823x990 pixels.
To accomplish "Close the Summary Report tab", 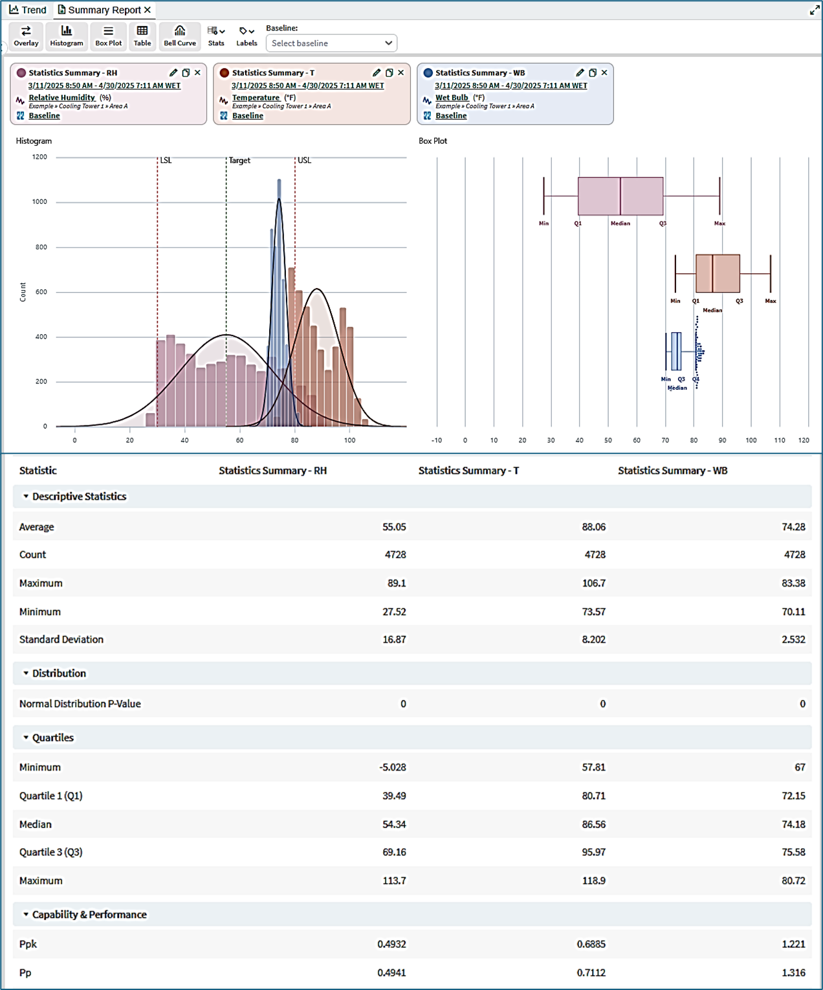I will pos(148,10).
